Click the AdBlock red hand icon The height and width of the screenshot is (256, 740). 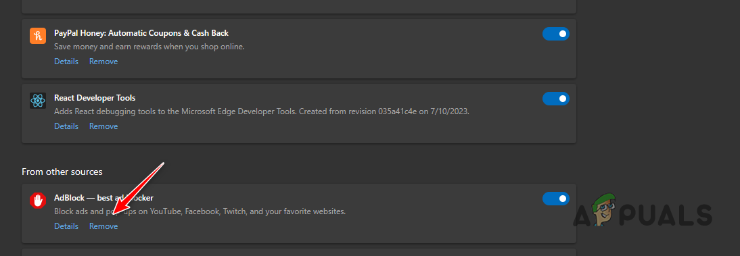(x=37, y=201)
